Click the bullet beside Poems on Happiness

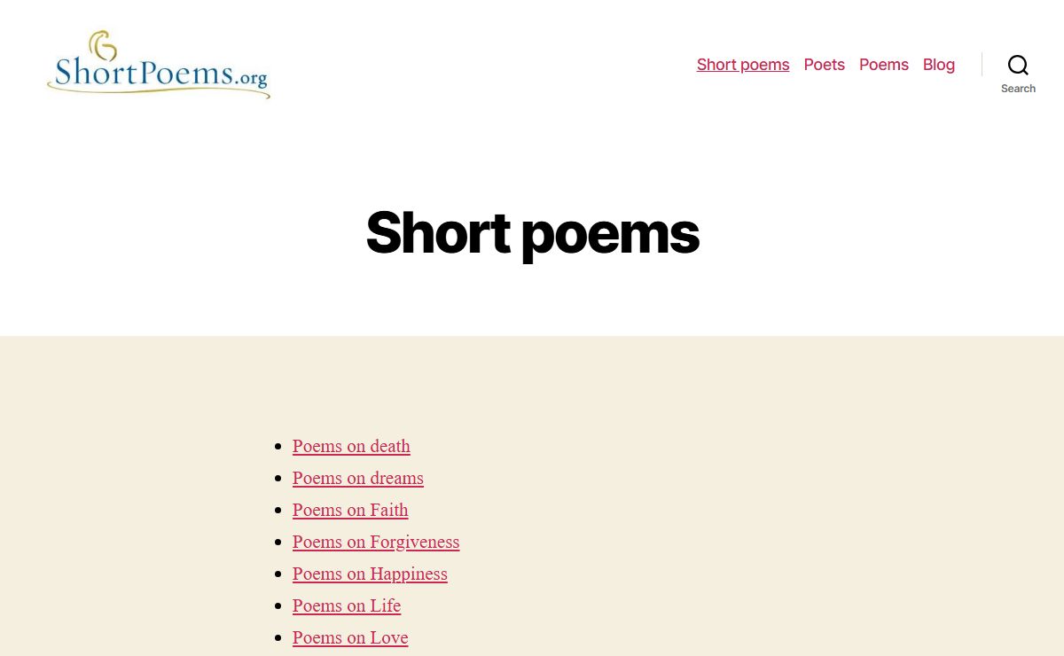(x=278, y=574)
